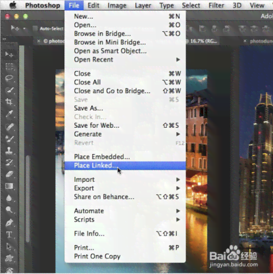This screenshot has width=273, height=274.
Task: Open the Image menu
Action: point(117,5)
